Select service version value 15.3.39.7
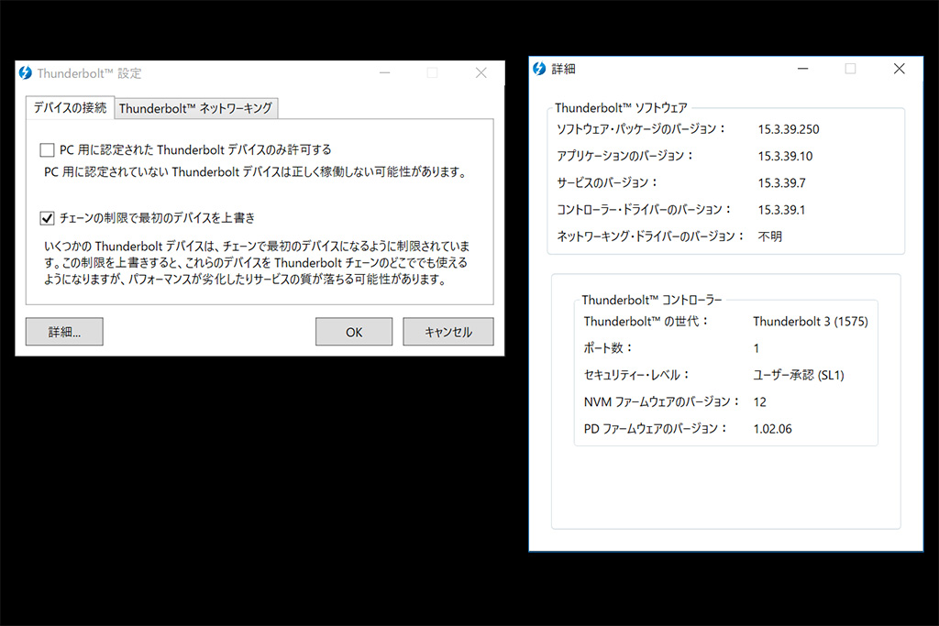This screenshot has width=939, height=626. click(781, 183)
